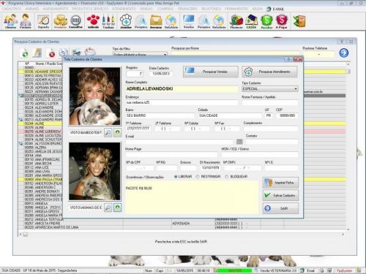Click the blue arrow next to Rastrear Telefone
This screenshot has height=274, width=366.
343,53
